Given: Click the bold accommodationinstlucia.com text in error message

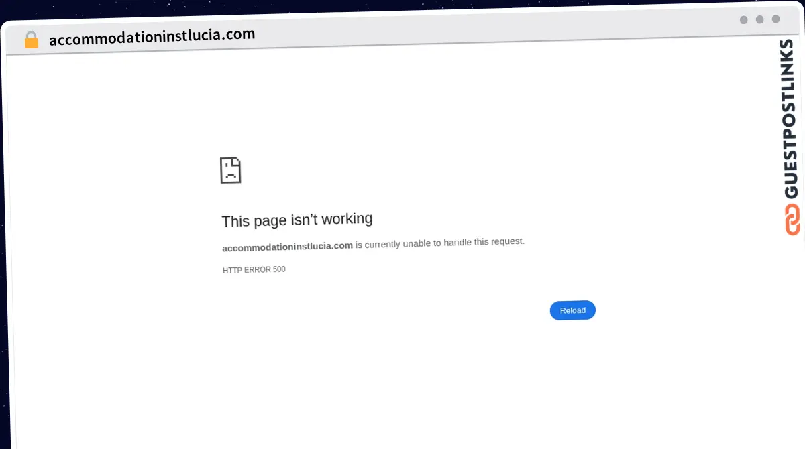Looking at the screenshot, I should tap(287, 246).
